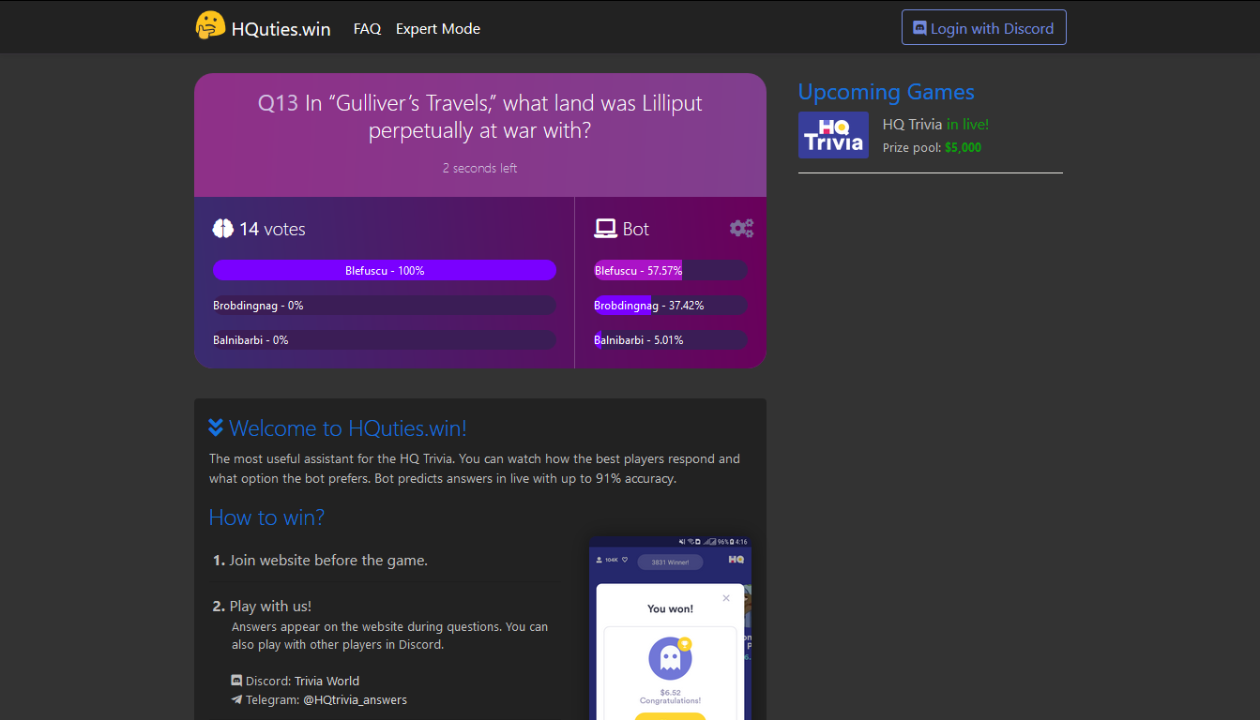1260x720 pixels.
Task: Select the HQ Trivia game title
Action: (x=913, y=124)
